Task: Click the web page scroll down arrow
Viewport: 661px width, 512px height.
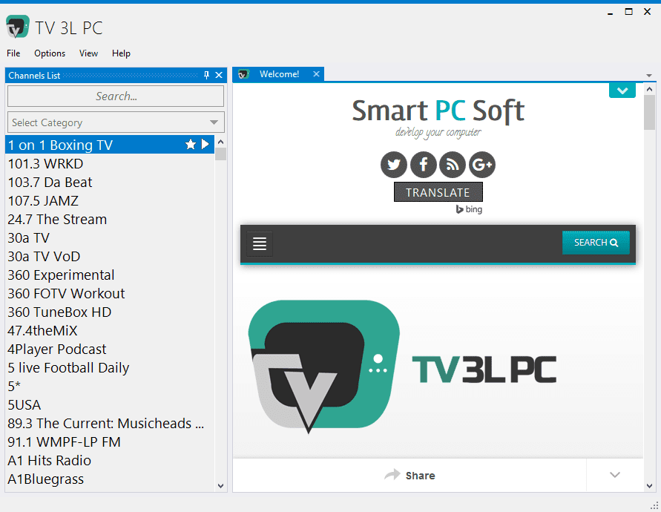Action: 649,486
